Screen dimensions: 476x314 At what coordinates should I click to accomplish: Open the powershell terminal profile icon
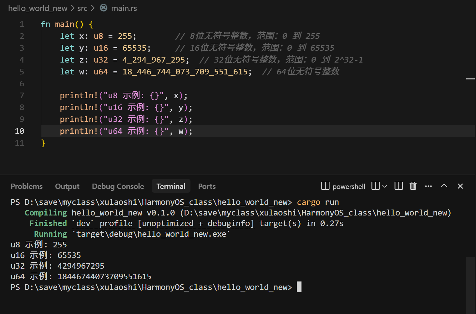coord(325,186)
